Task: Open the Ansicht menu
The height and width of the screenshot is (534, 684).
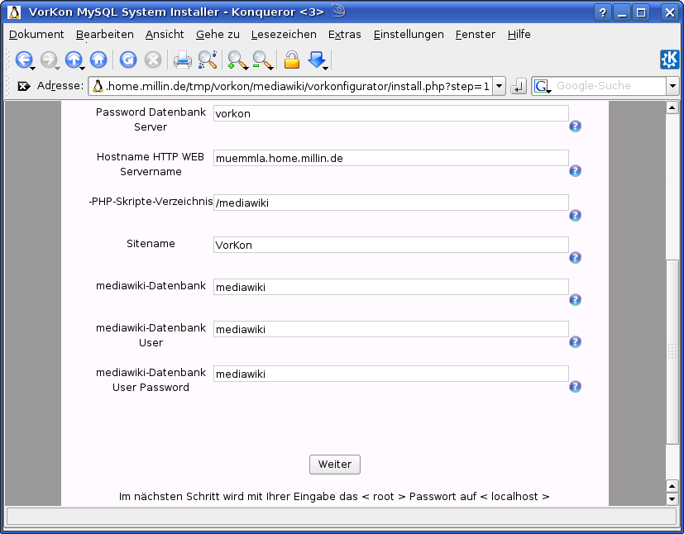Action: (165, 35)
